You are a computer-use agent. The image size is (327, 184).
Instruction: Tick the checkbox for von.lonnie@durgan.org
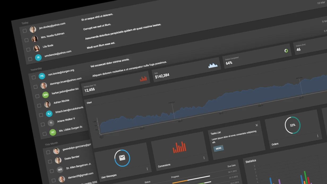coord(34,78)
